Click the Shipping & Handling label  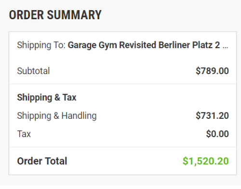point(57,116)
